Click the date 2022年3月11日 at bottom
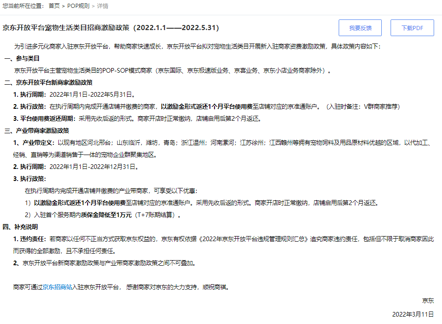This screenshot has width=442, height=324. pos(413,314)
